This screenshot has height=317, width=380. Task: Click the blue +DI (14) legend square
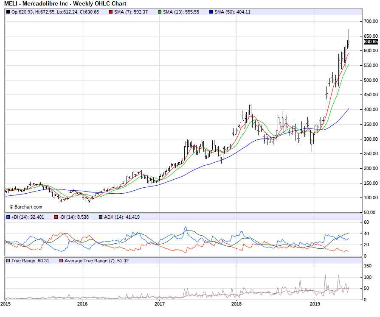[x=8, y=217]
